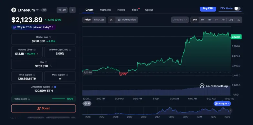Viewport: 253px width, 125px height.
Task: Select the 1M time range
Action: 210,20
